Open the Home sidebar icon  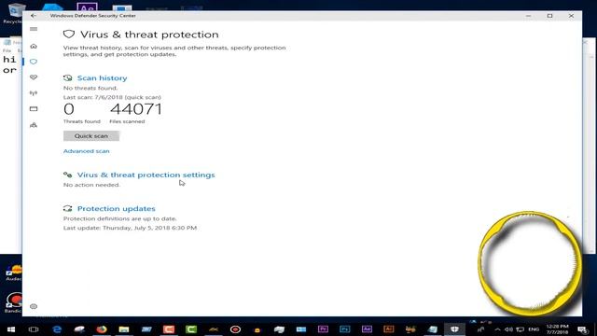coord(34,46)
